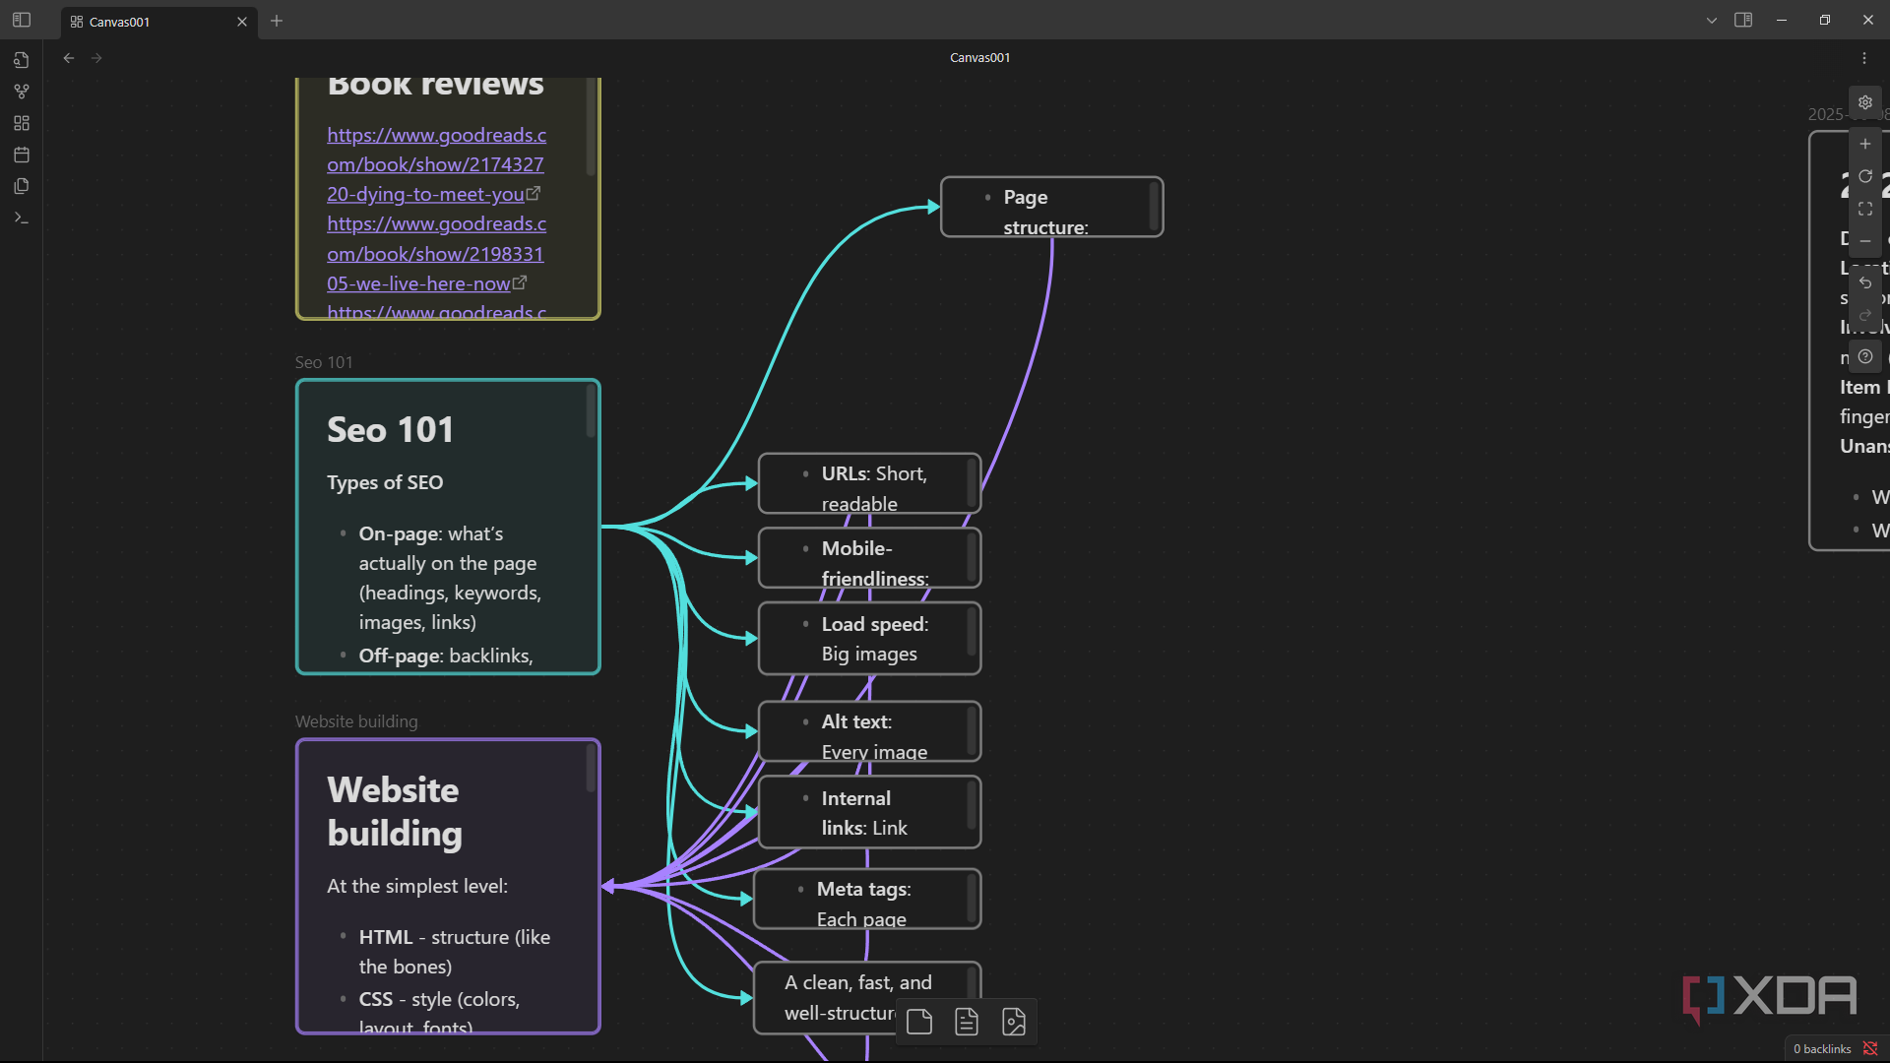
Task: Create new canvas via the ribbon icon
Action: pyautogui.click(x=22, y=123)
